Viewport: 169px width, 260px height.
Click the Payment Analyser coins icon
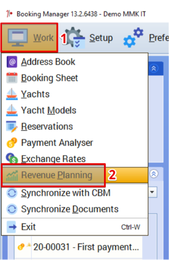click(12, 142)
